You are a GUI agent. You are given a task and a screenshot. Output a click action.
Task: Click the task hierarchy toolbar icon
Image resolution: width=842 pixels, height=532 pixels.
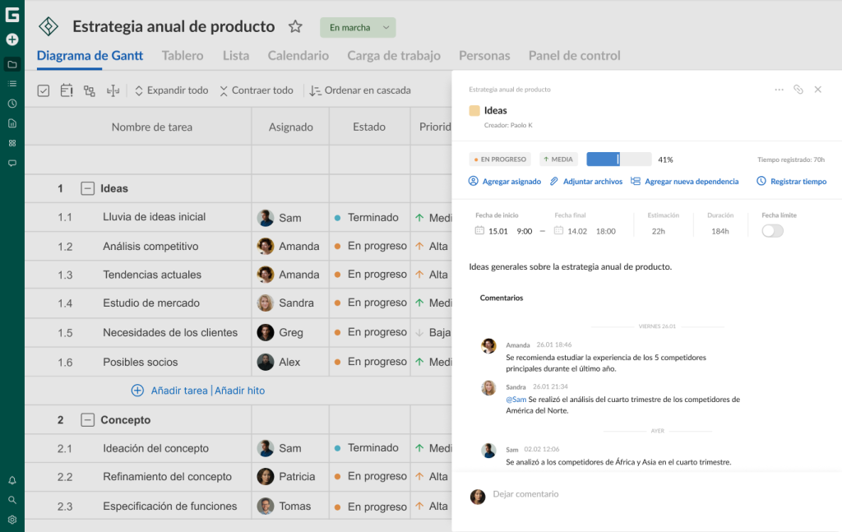click(x=90, y=90)
